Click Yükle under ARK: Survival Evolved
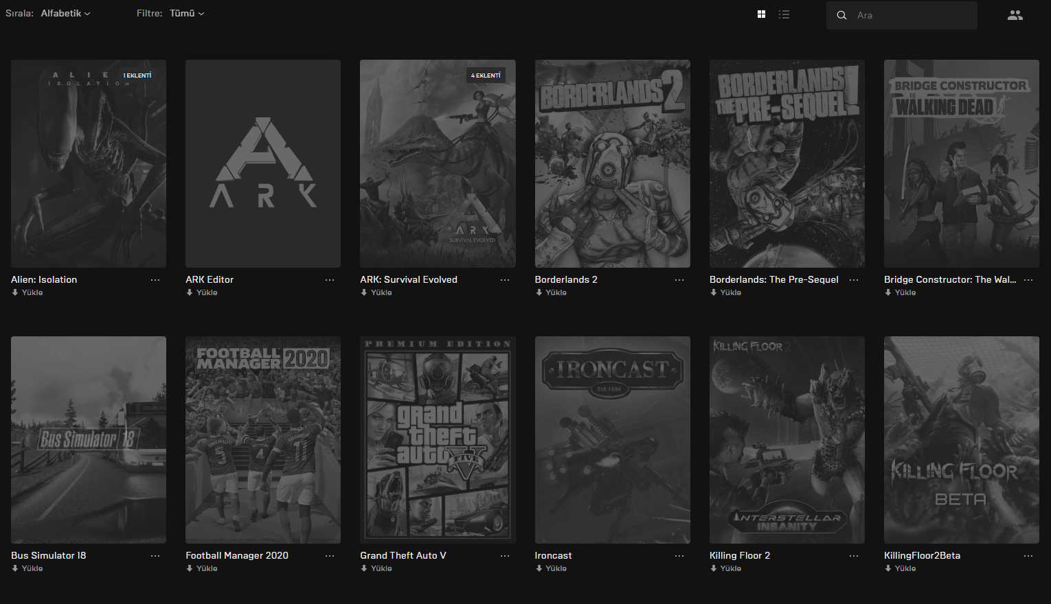Viewport: 1051px width, 604px height. [376, 292]
